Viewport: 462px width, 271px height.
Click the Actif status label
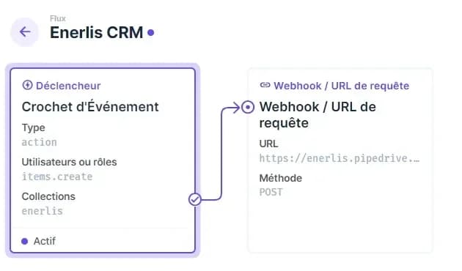click(45, 241)
